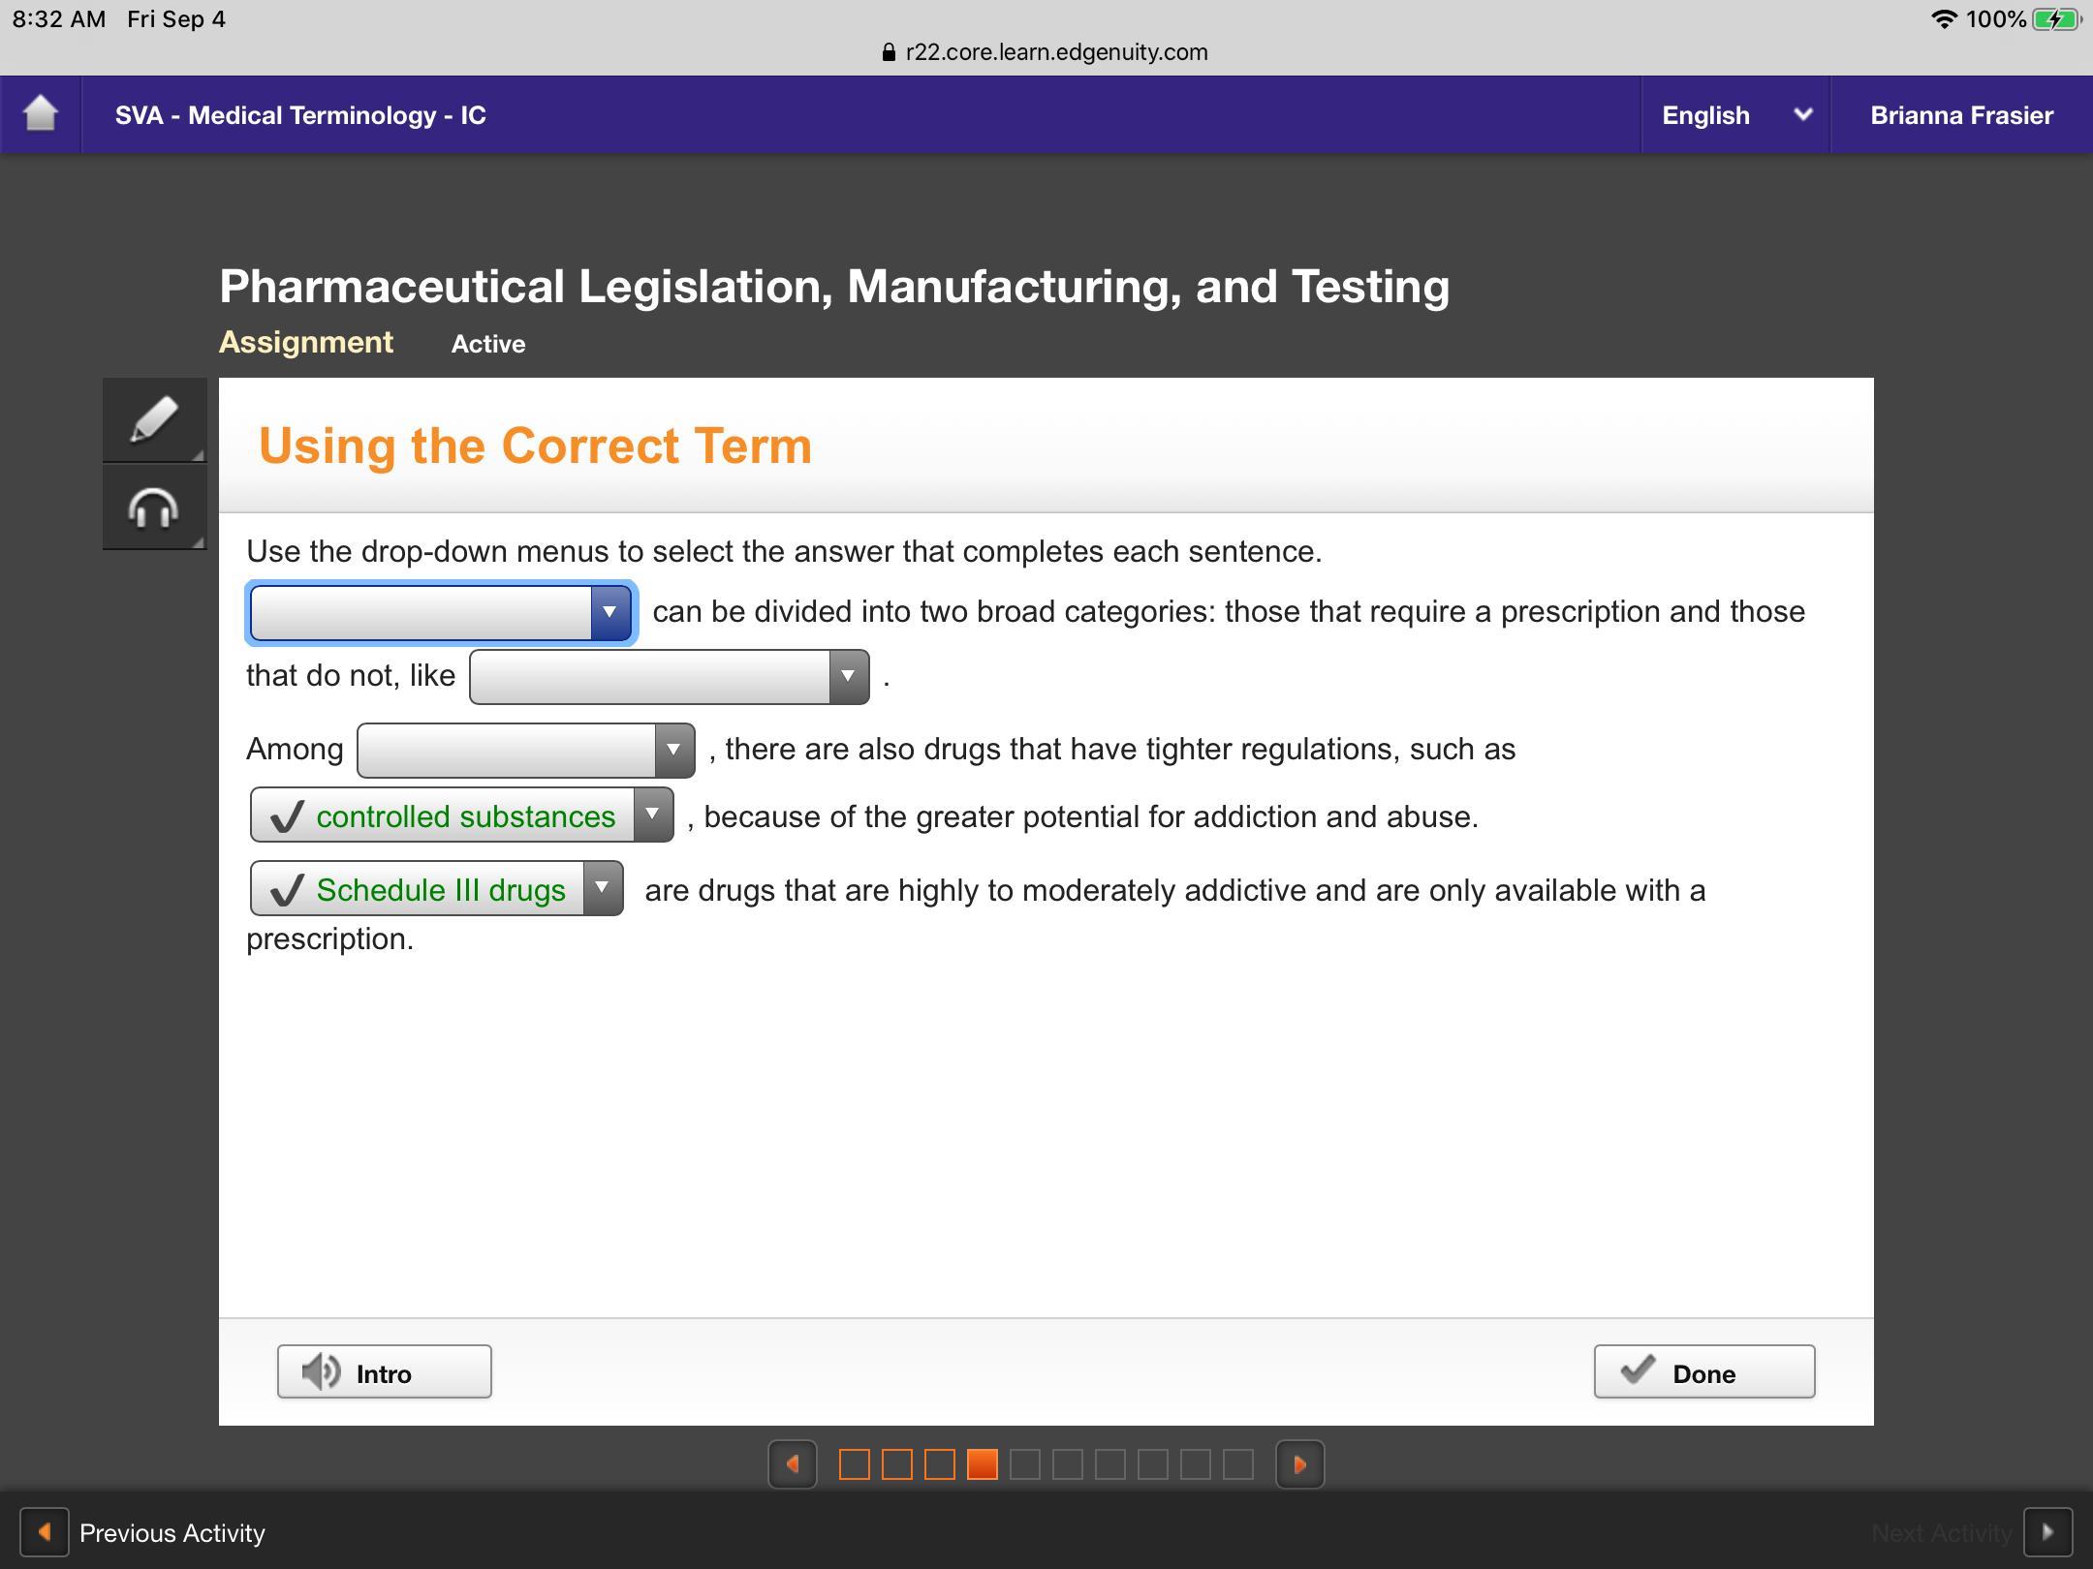Open the headphones audio tool
Screen dimensions: 2093x1569
154,507
